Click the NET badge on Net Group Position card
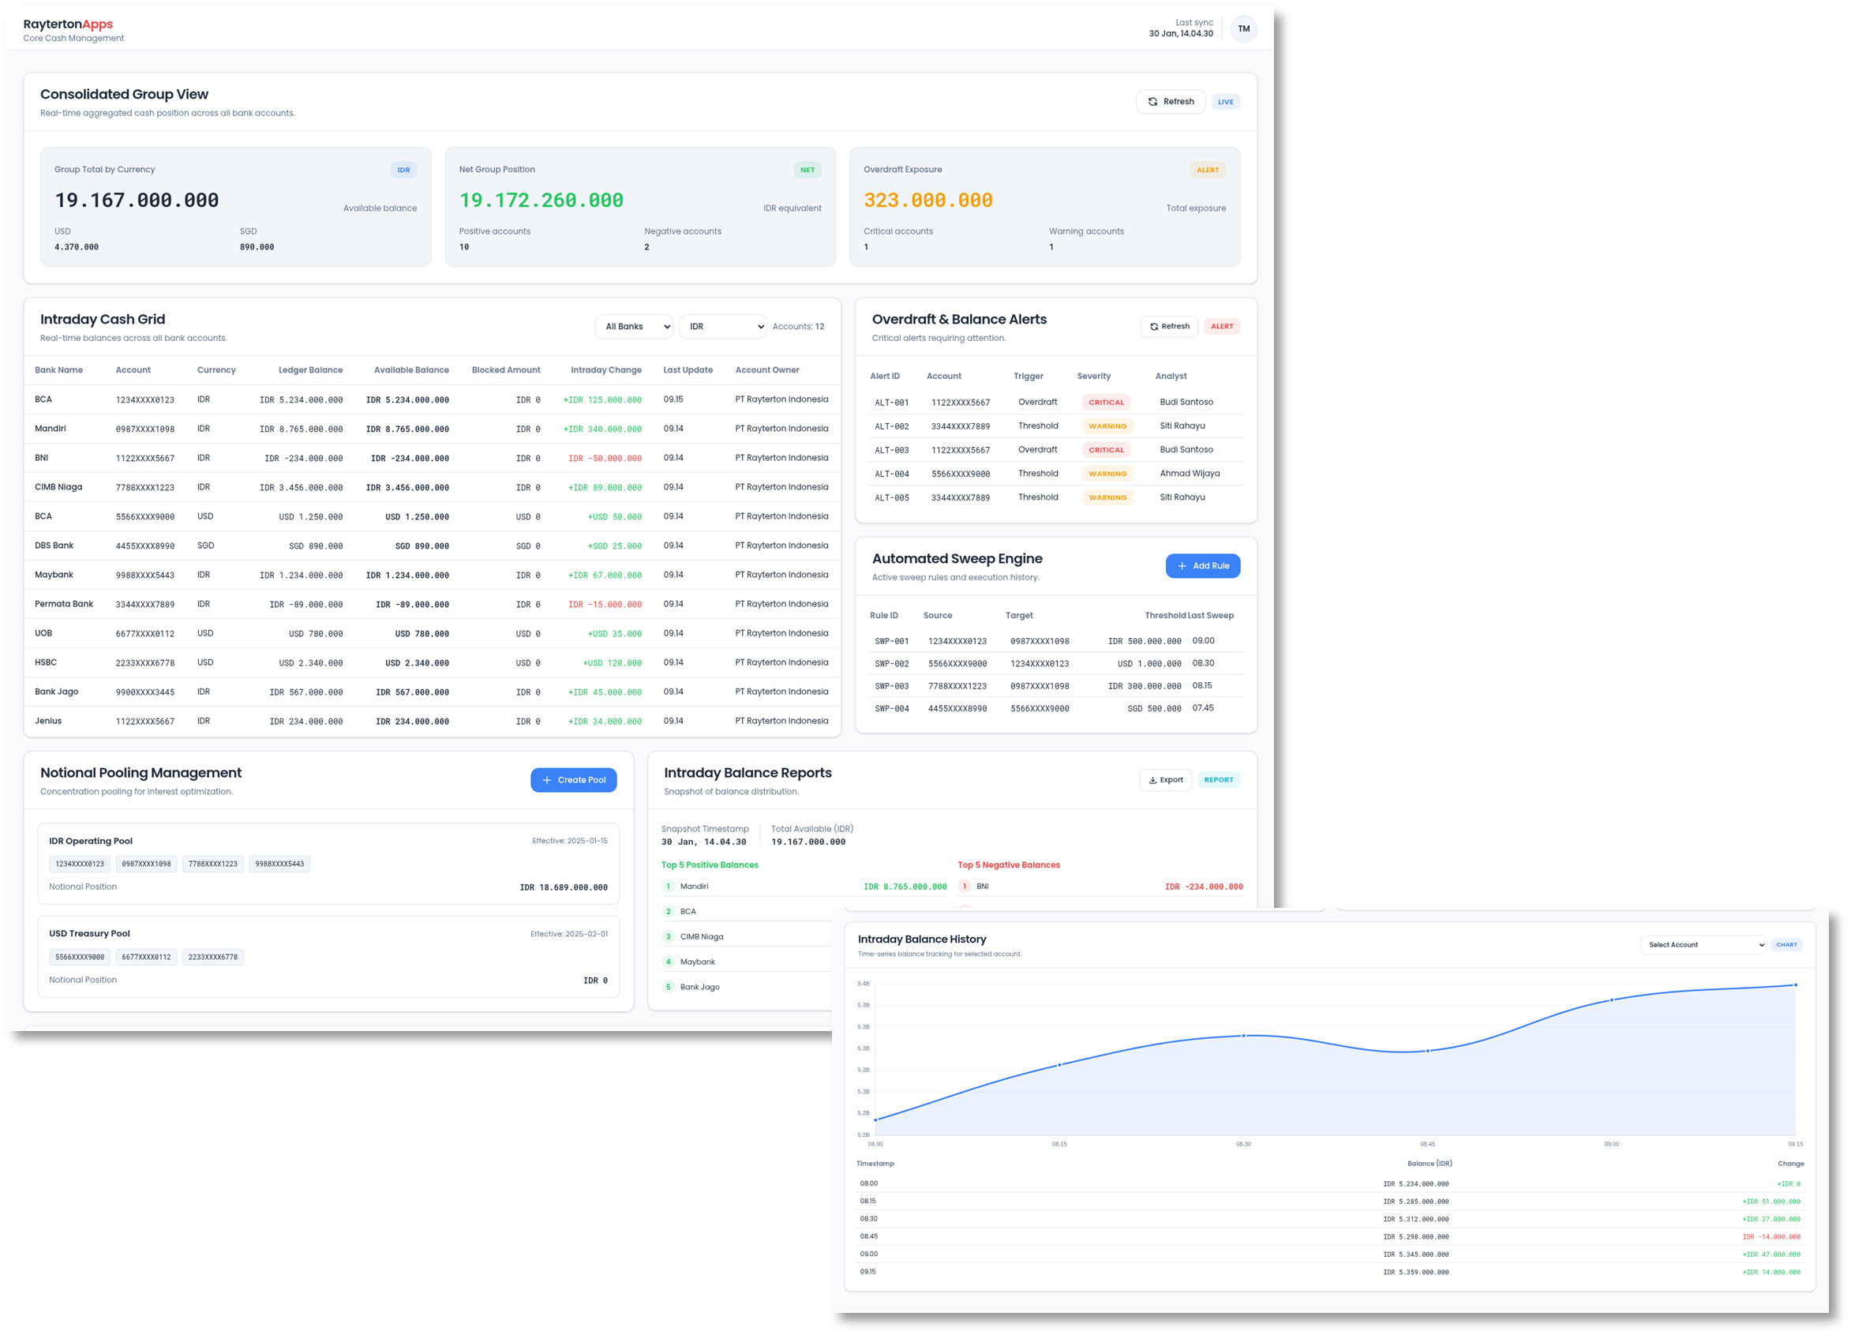1851x1335 pixels. coord(807,170)
